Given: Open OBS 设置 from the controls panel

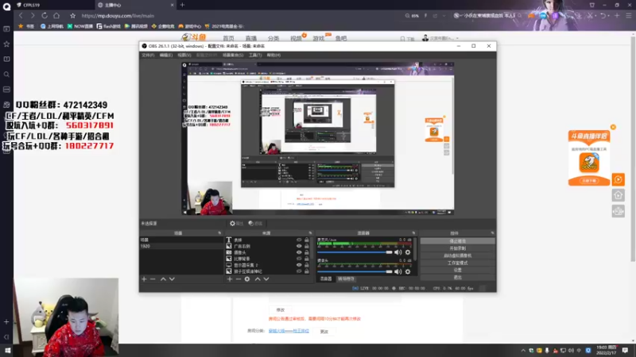Looking at the screenshot, I should click(458, 270).
